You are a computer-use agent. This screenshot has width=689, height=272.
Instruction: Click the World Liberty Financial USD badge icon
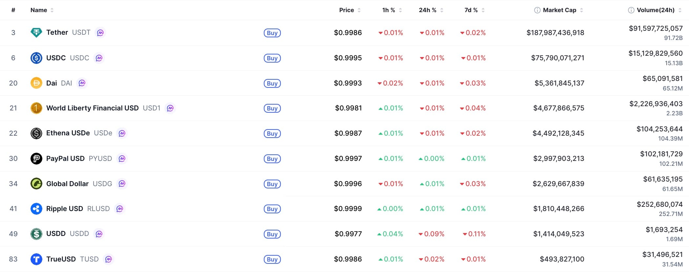pyautogui.click(x=170, y=108)
